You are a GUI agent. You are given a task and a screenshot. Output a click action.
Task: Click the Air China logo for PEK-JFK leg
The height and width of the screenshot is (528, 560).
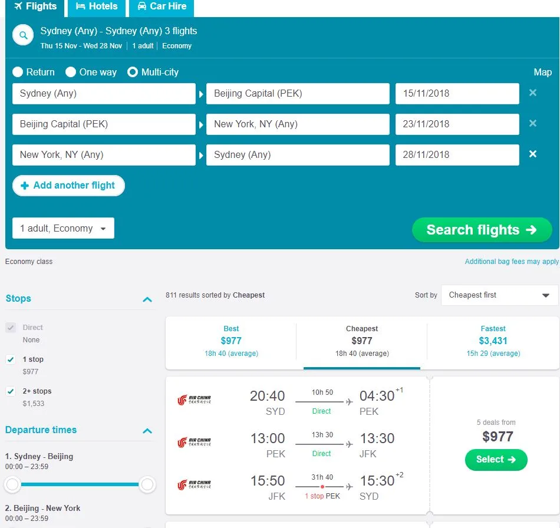pos(194,443)
